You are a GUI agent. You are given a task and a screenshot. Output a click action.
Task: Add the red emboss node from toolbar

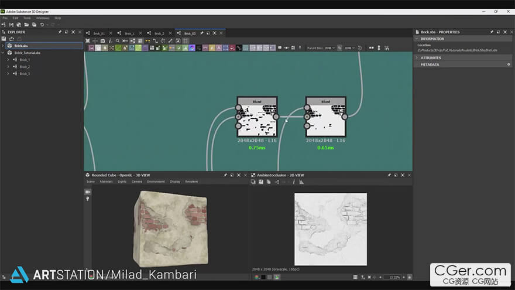pos(232,48)
